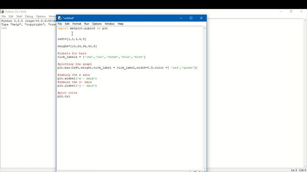This screenshot has width=307, height=172.
Task: Open Format menu in editor window
Action: click(x=77, y=24)
